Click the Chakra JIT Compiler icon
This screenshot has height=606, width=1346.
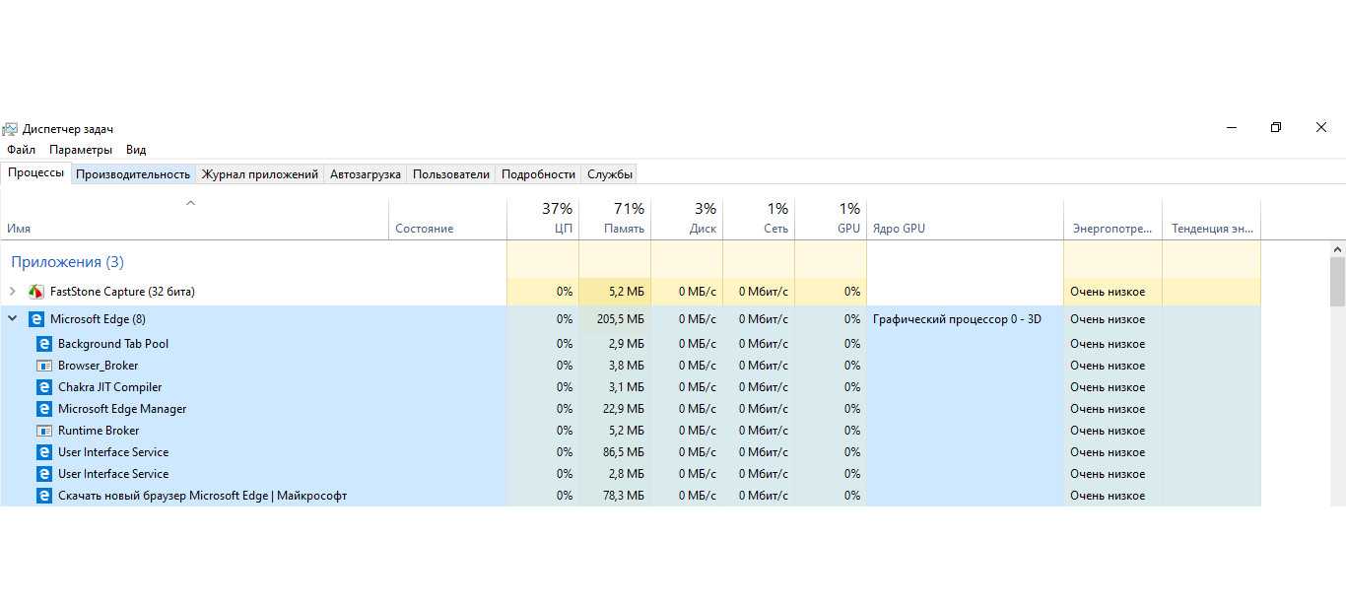(44, 387)
